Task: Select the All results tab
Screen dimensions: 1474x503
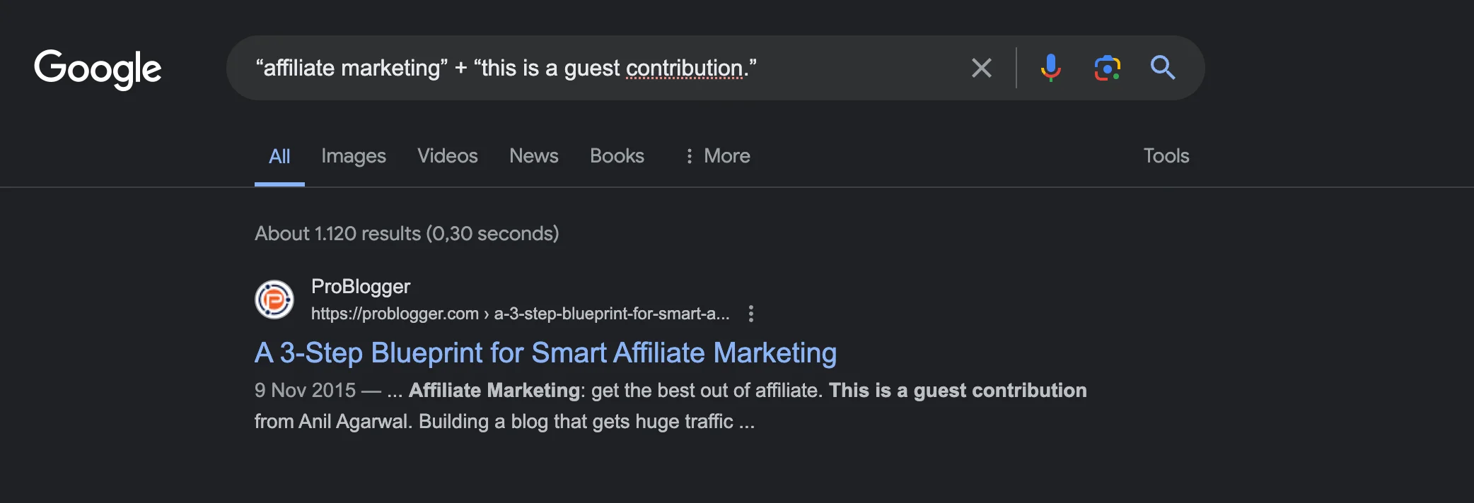Action: coord(279,156)
